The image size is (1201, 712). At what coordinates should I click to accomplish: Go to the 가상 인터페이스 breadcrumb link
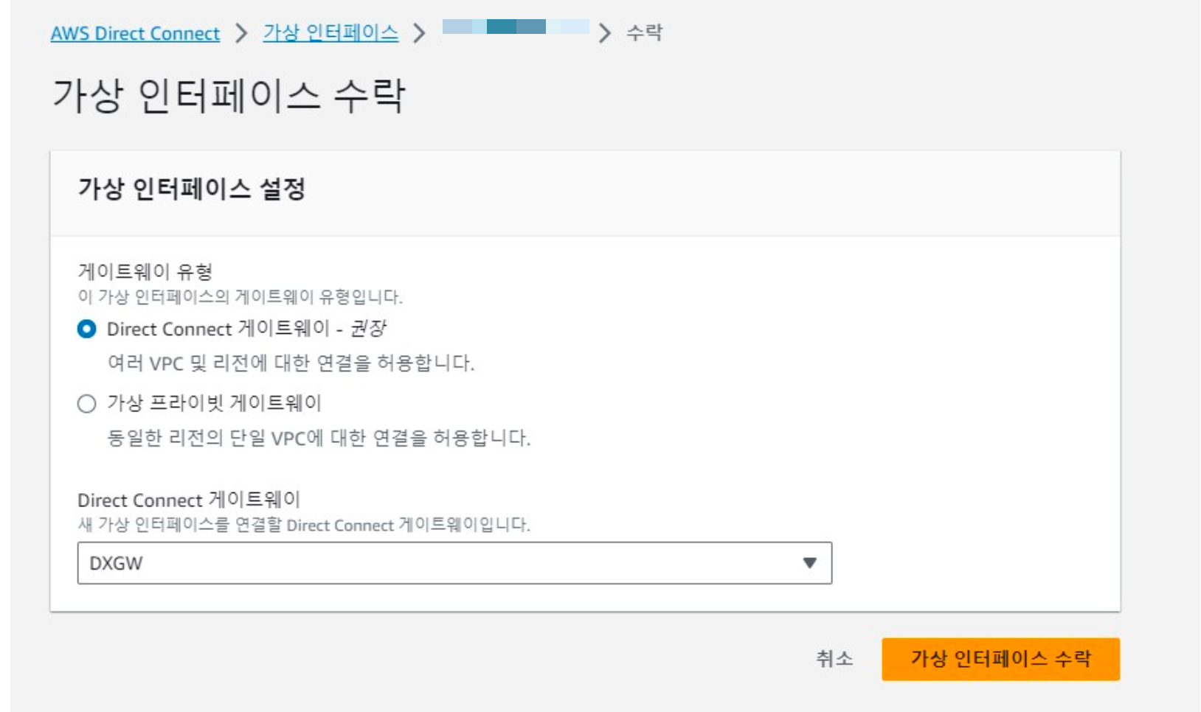point(330,33)
